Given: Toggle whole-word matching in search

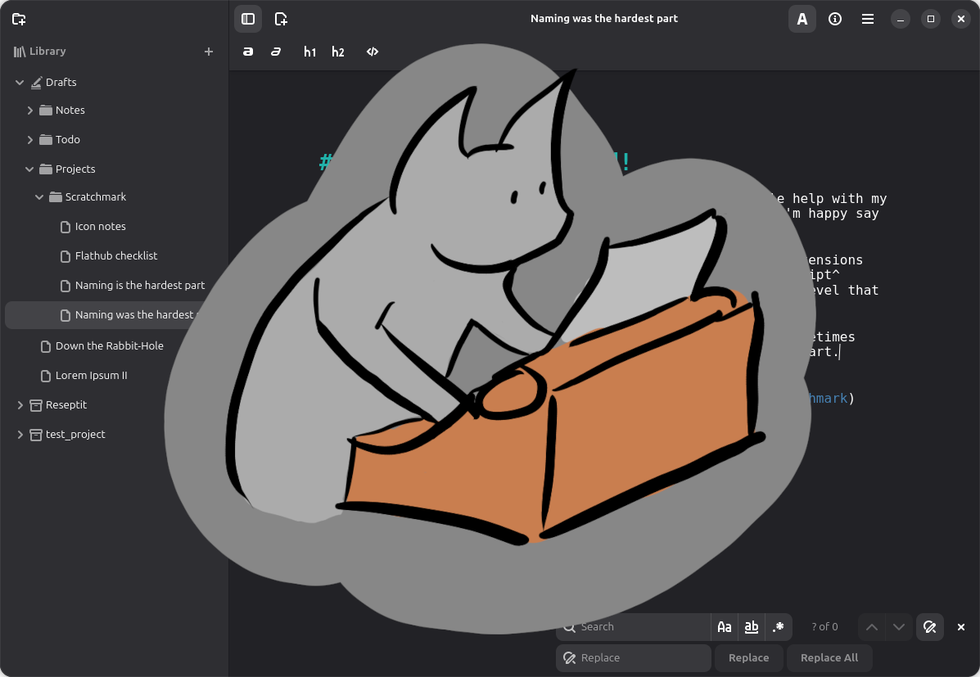Looking at the screenshot, I should [752, 627].
